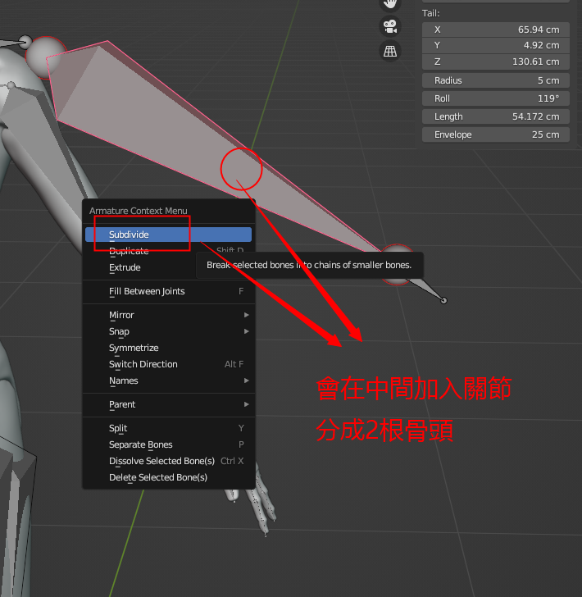This screenshot has height=597, width=582.
Task: Click the Roll value field showing 119°
Action: 495,98
